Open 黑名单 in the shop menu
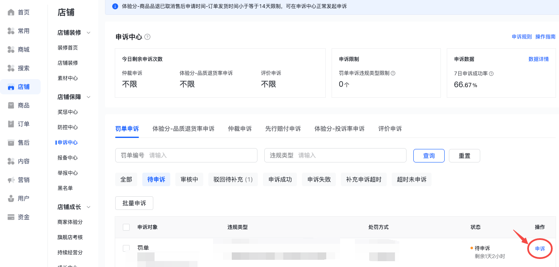This screenshot has width=559, height=267. pos(65,188)
